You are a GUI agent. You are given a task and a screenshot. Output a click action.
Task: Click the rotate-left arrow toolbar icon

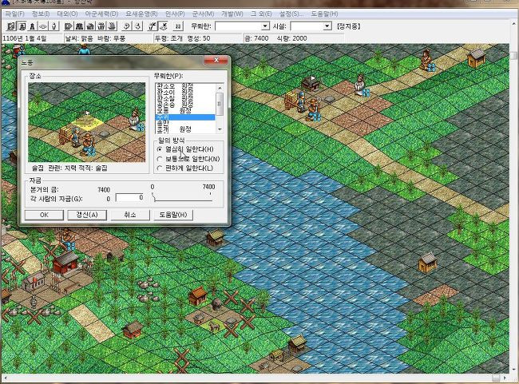click(127, 26)
